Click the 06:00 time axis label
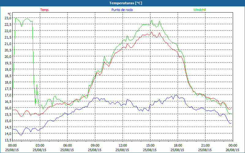 [x=67, y=146]
